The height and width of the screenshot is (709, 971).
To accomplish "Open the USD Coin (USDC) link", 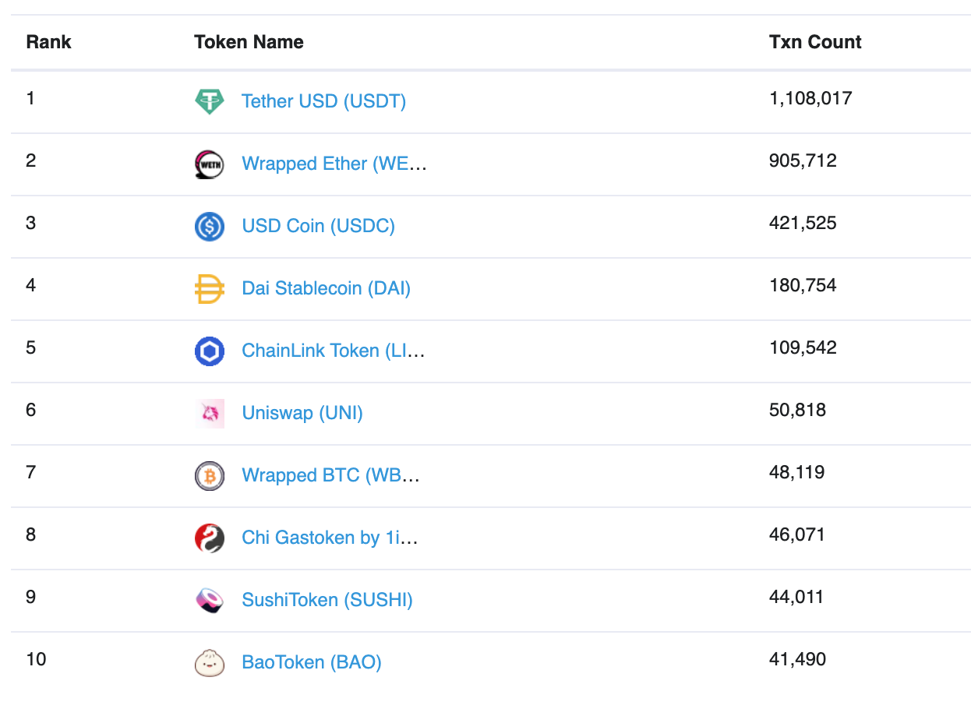I will (318, 226).
